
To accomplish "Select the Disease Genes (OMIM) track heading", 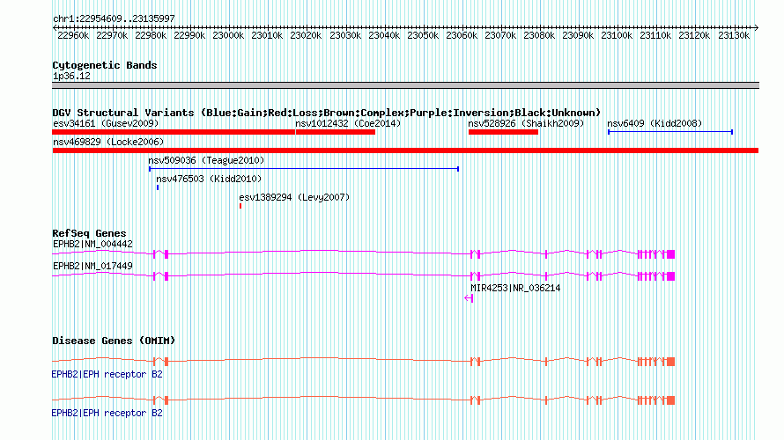I will (x=114, y=341).
